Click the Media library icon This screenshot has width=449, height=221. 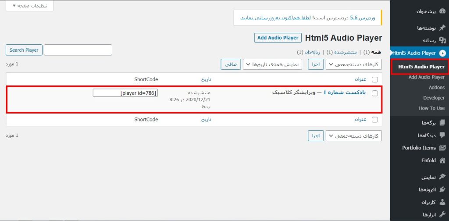point(442,40)
